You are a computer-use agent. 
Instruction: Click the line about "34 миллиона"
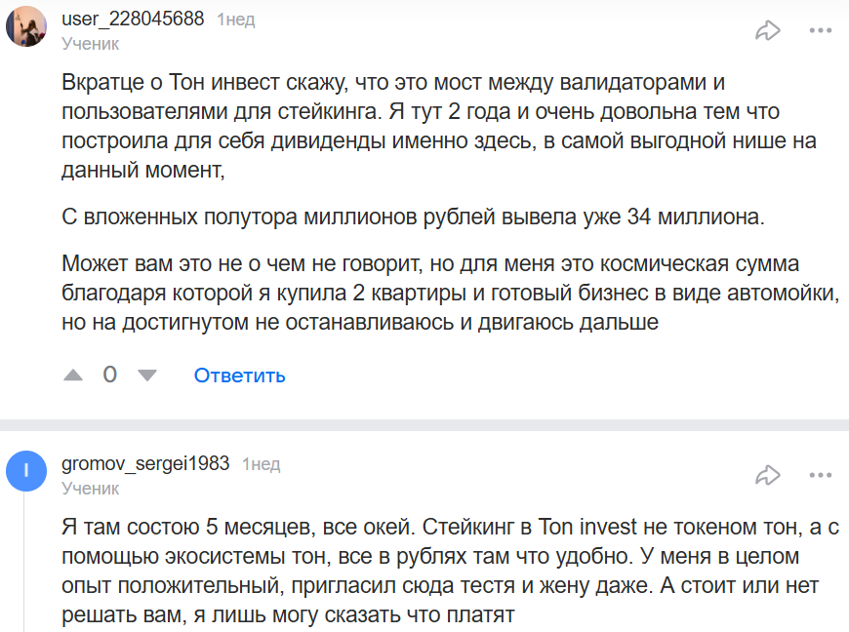[413, 217]
